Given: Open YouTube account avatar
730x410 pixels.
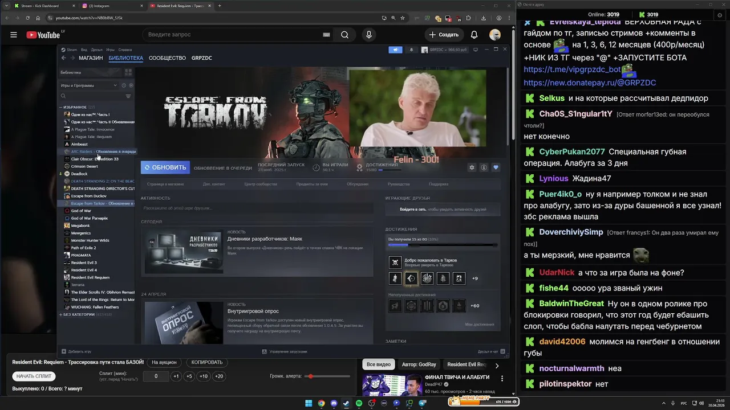Looking at the screenshot, I should [495, 35].
